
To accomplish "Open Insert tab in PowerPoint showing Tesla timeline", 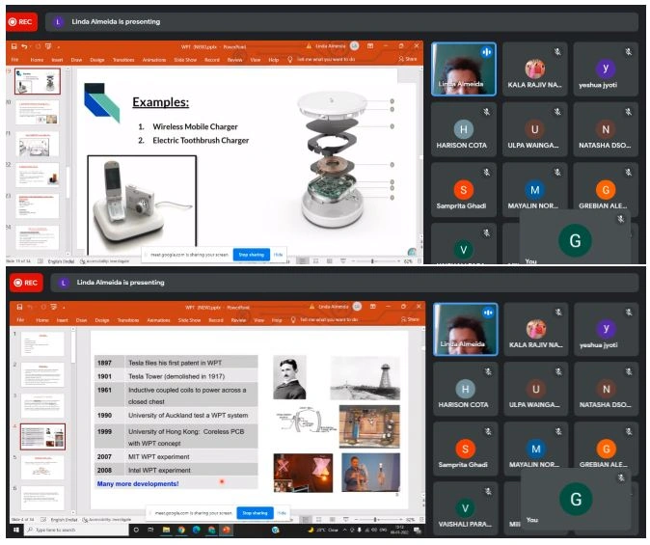I will point(62,320).
